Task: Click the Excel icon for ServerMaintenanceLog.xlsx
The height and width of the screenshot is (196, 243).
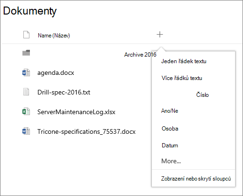Action: (26, 111)
